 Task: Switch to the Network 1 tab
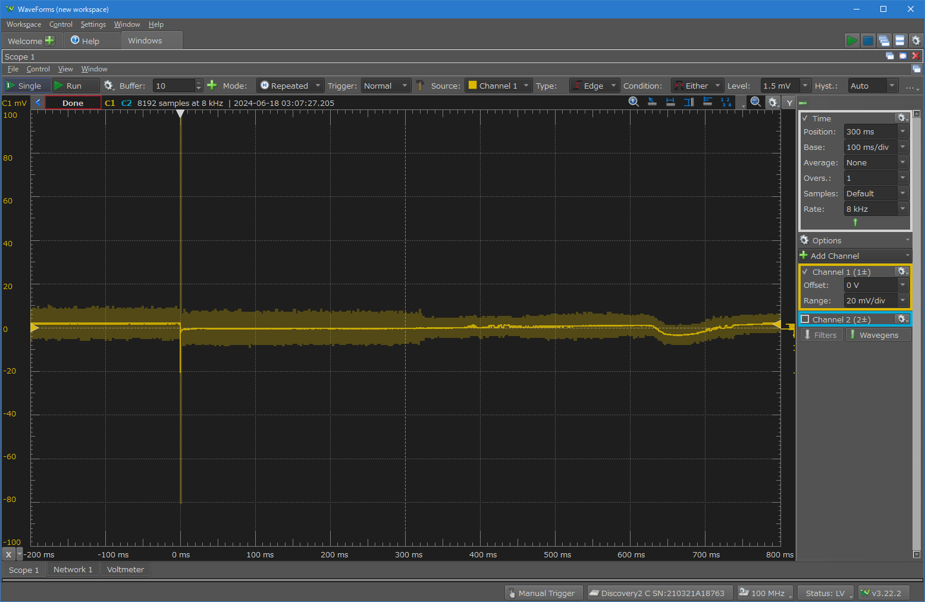73,569
